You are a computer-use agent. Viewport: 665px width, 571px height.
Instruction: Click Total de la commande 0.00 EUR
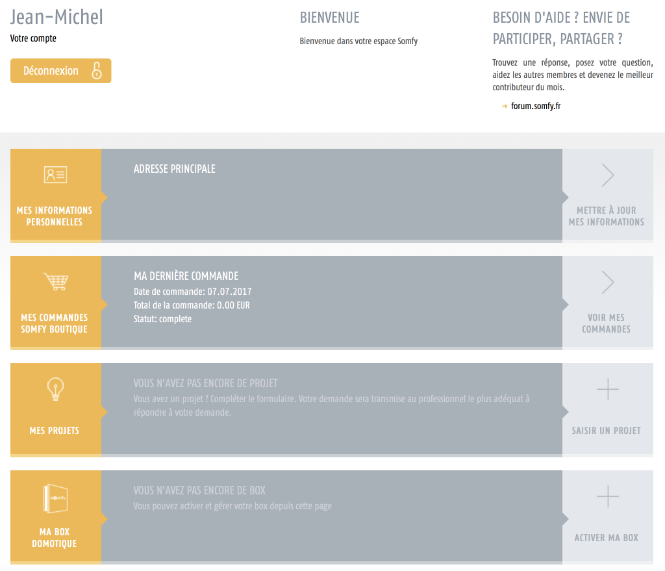pyautogui.click(x=192, y=305)
